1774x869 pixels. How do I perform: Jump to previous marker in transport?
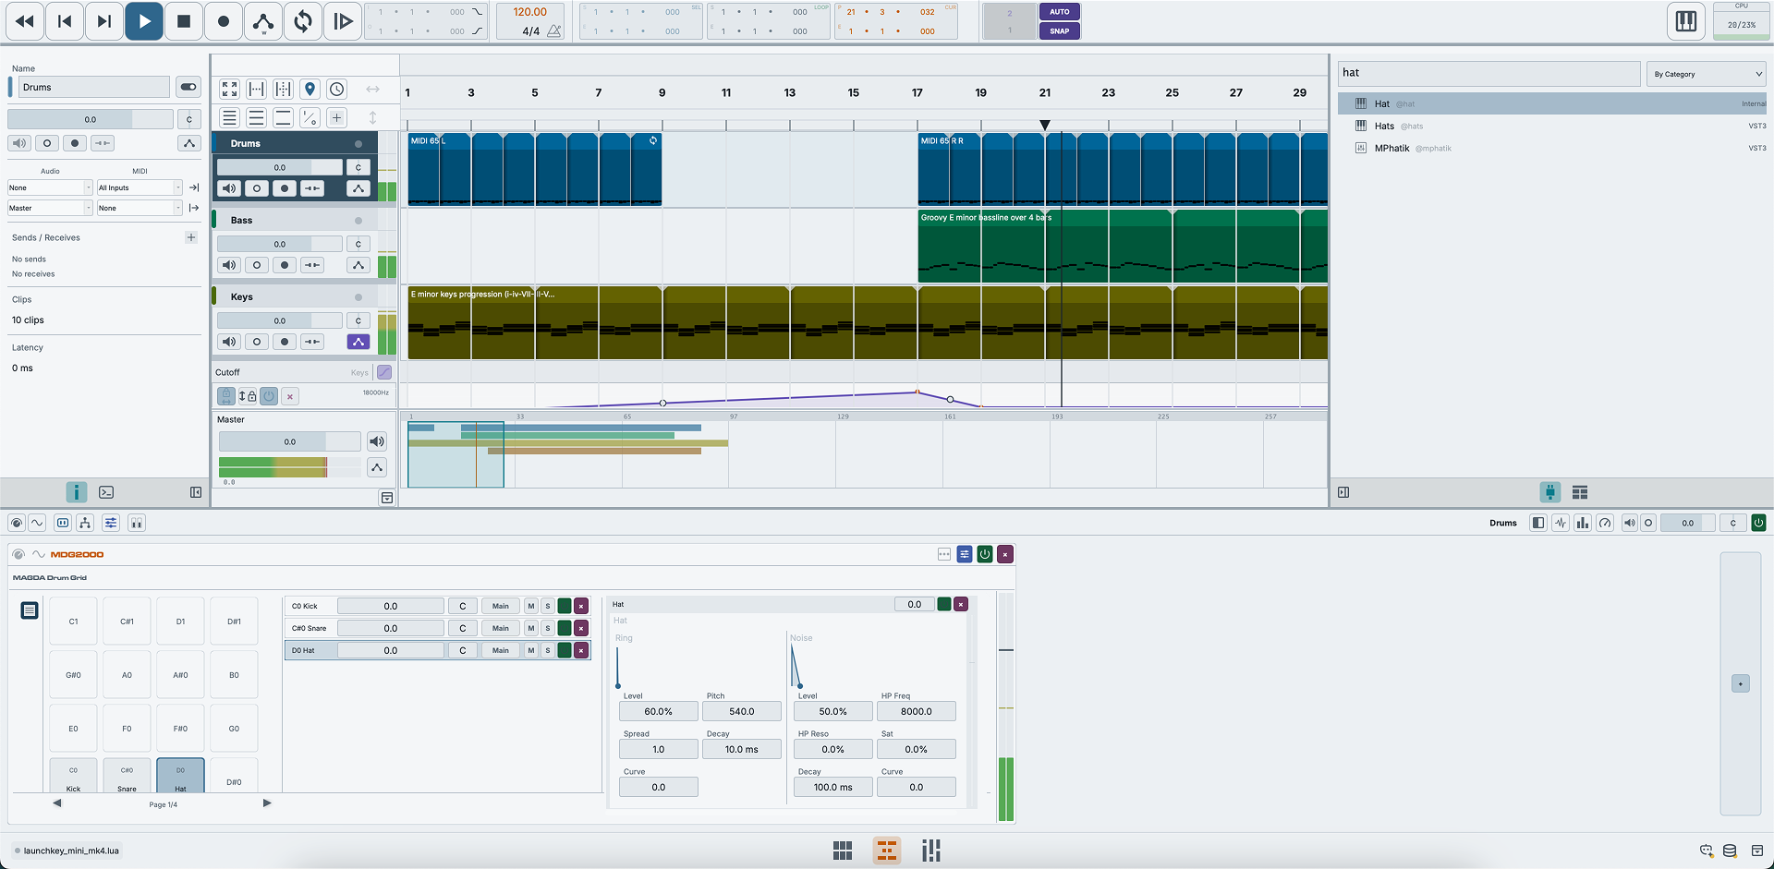[x=65, y=21]
